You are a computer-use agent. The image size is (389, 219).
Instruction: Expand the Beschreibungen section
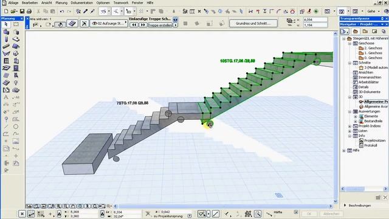345,206
